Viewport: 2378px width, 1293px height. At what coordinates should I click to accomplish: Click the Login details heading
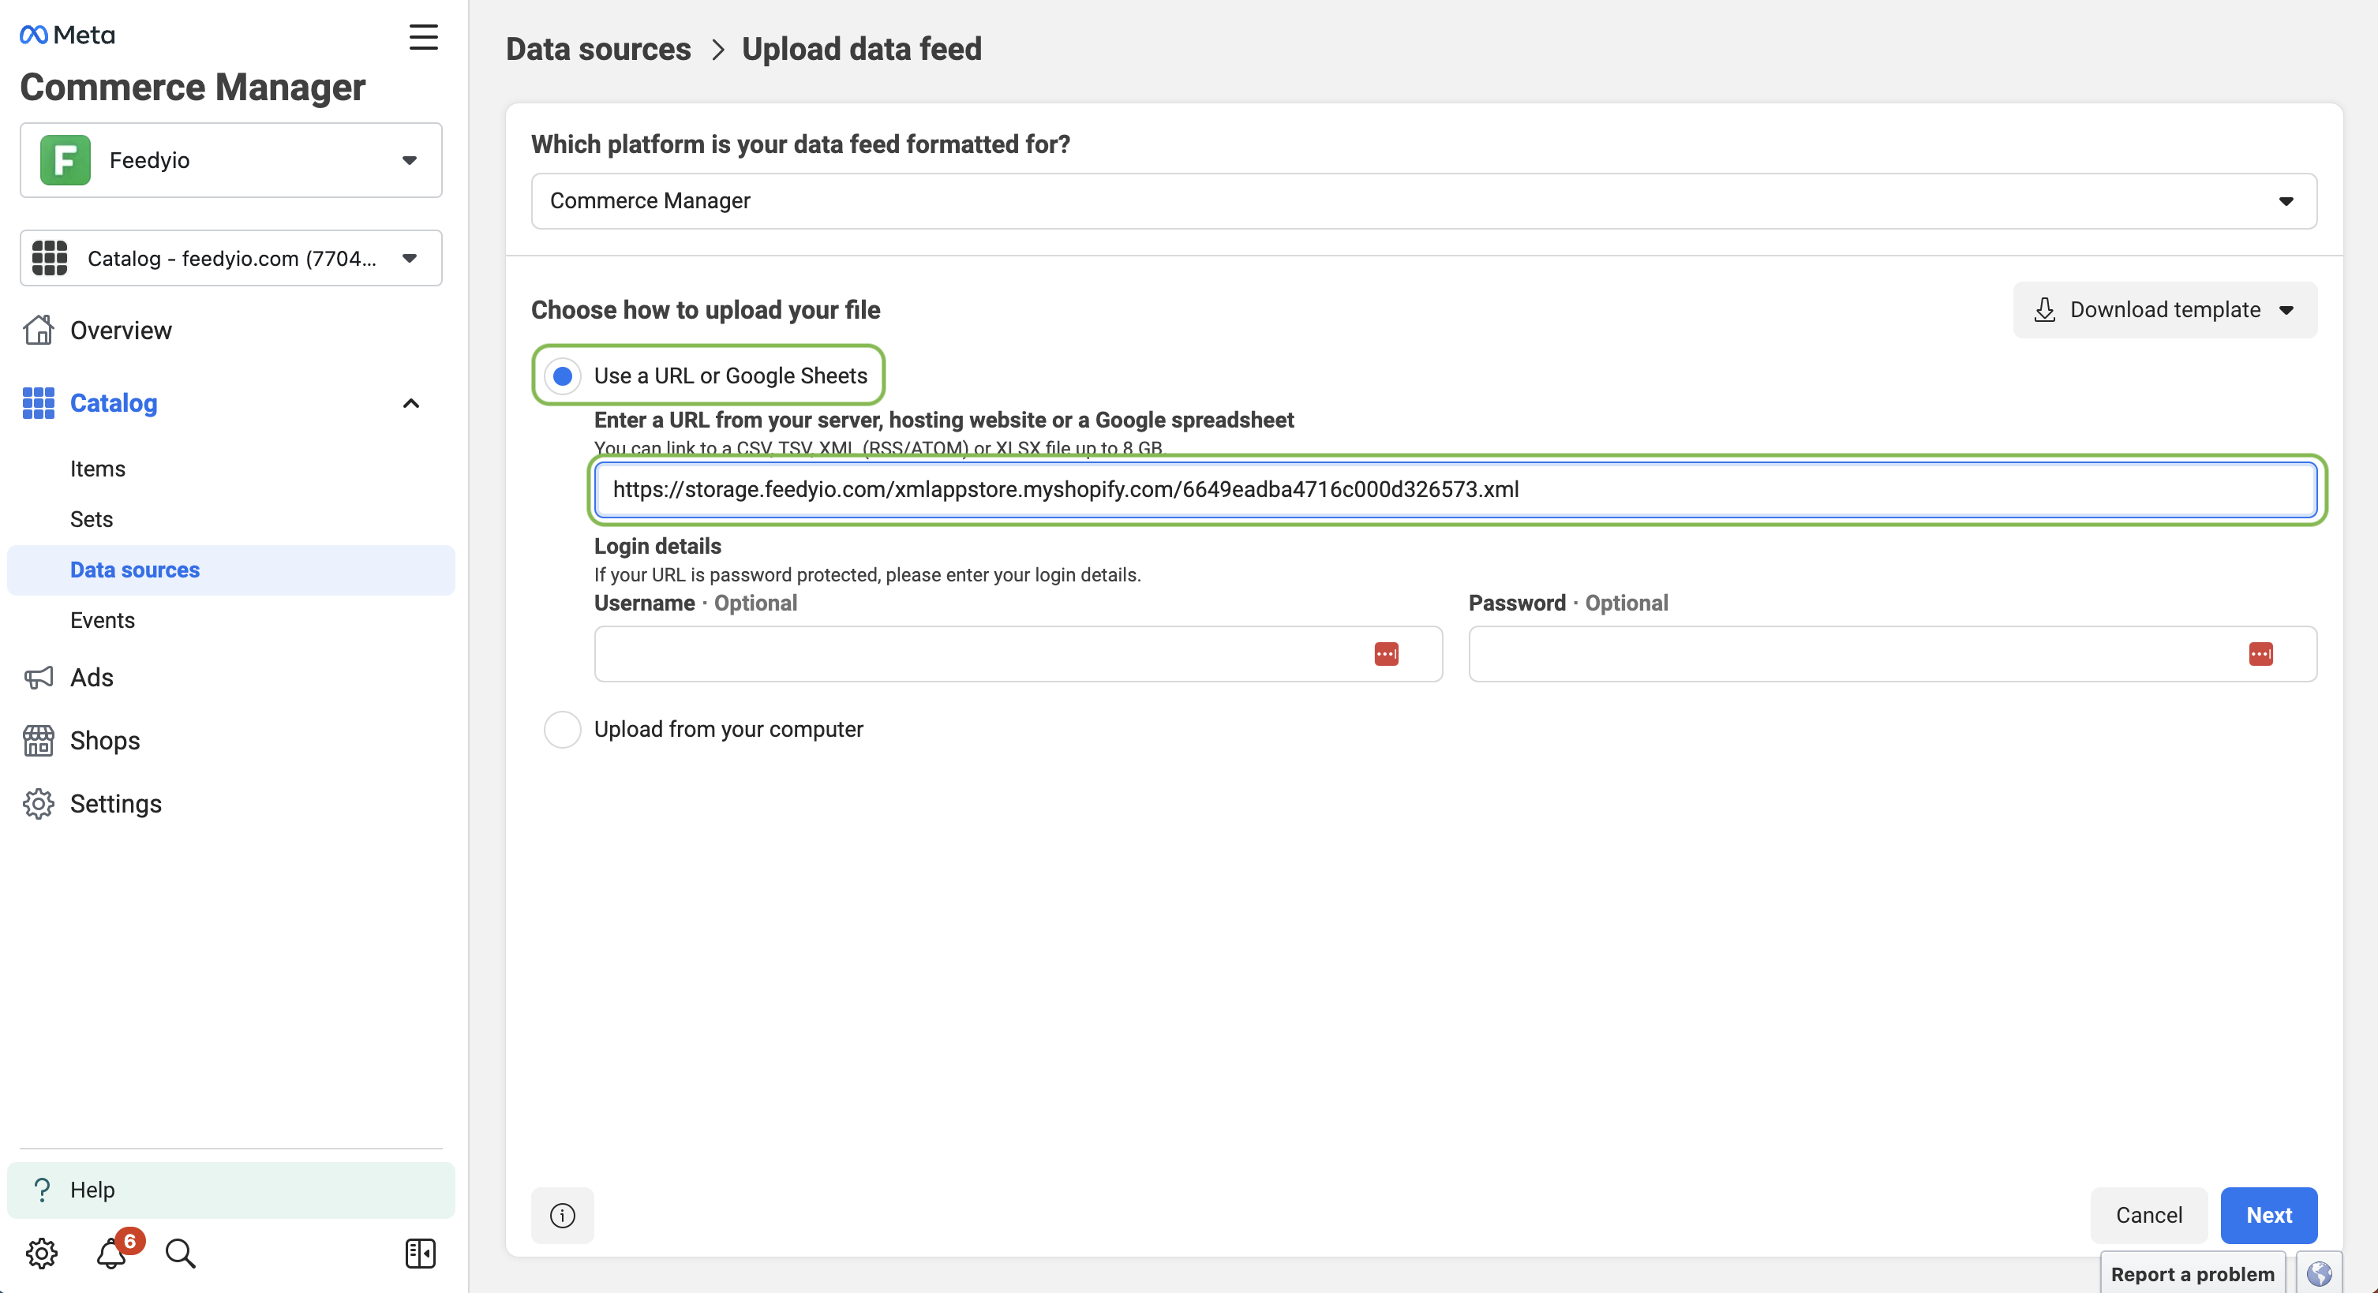[x=657, y=547]
